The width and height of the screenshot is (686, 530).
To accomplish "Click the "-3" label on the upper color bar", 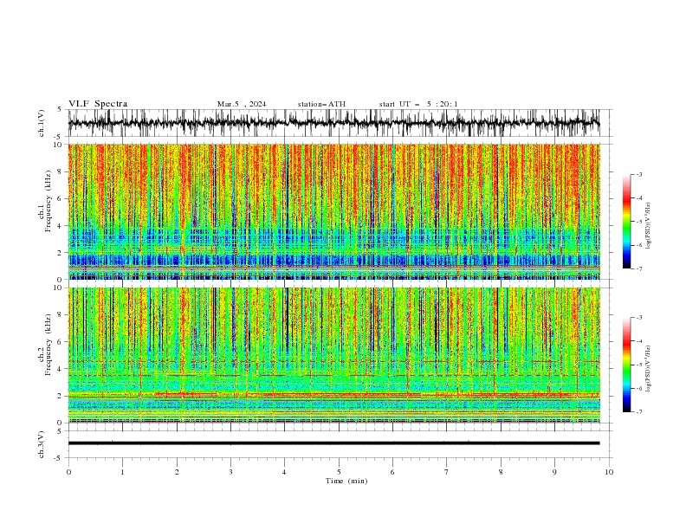I will (x=638, y=174).
